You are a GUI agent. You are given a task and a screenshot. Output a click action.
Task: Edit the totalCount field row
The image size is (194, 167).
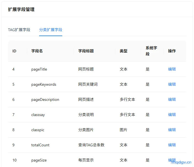(172, 145)
